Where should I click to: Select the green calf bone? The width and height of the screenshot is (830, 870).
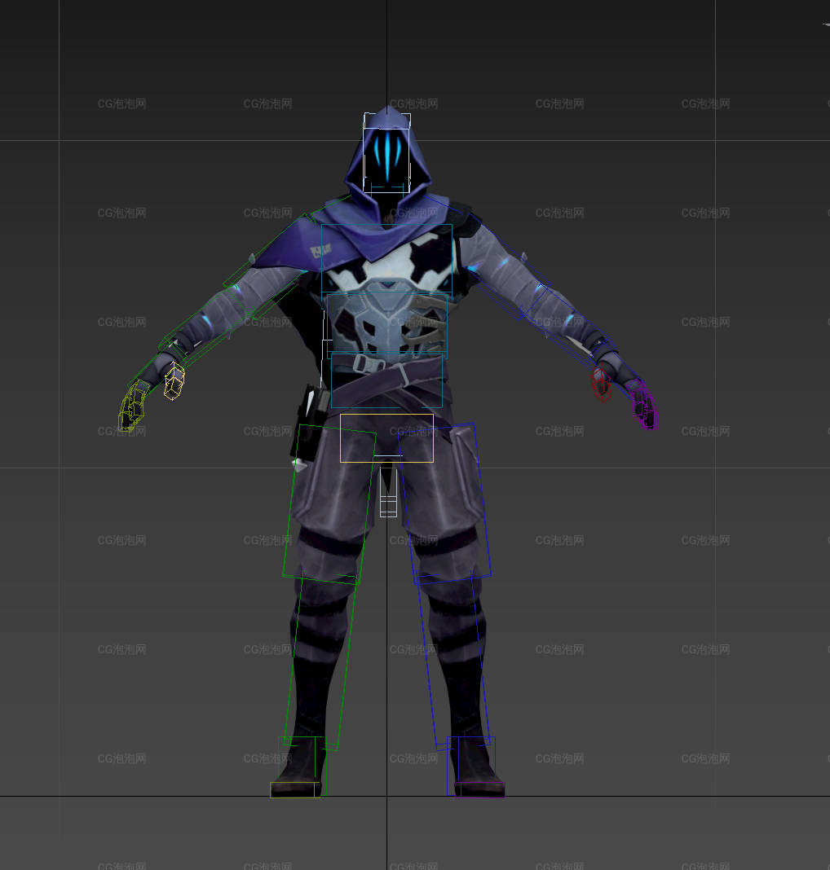(x=321, y=661)
